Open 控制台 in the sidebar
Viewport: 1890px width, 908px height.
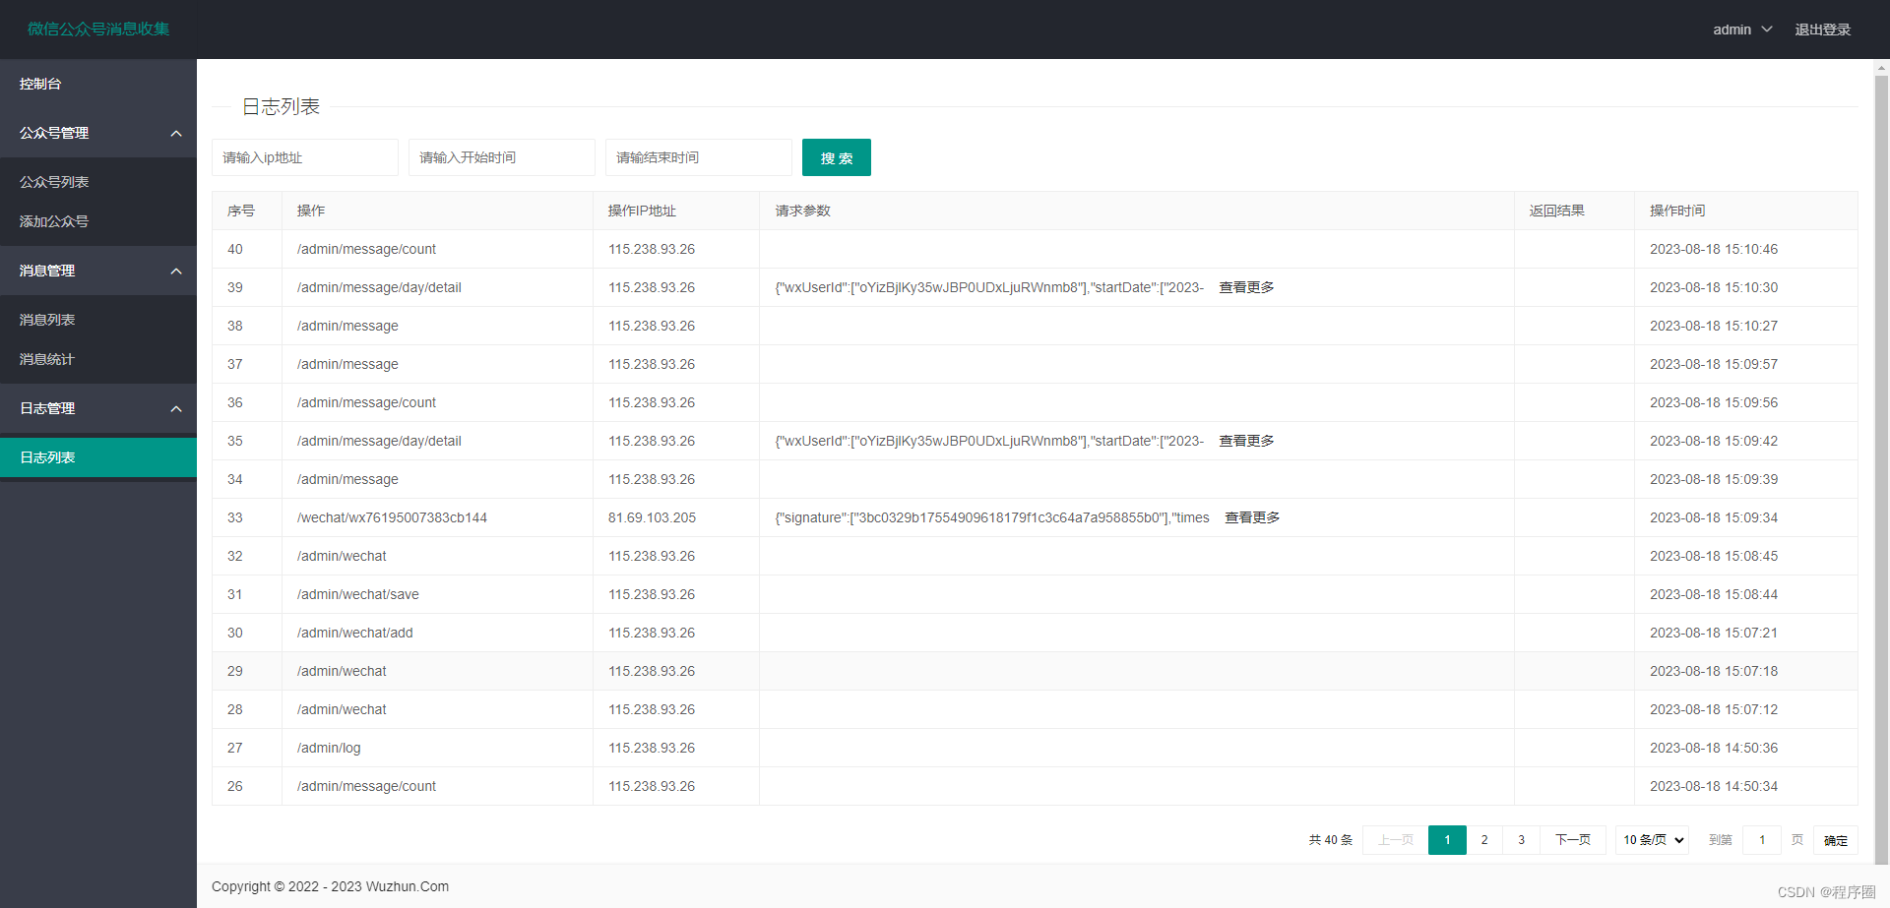(40, 84)
